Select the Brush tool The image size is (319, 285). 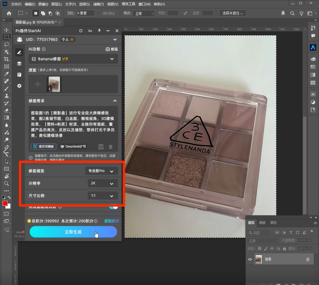(x=7, y=89)
